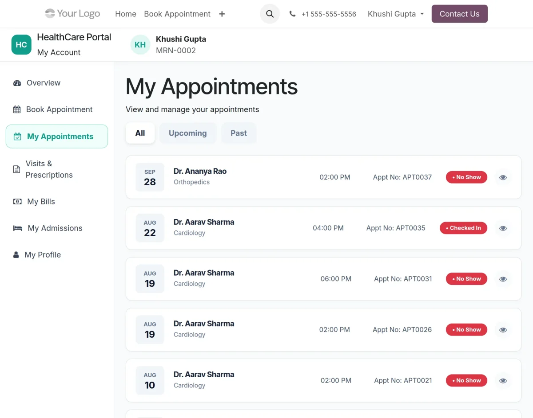The image size is (533, 418).
Task: Click the My Appointments calendar-check icon
Action: coord(17,137)
